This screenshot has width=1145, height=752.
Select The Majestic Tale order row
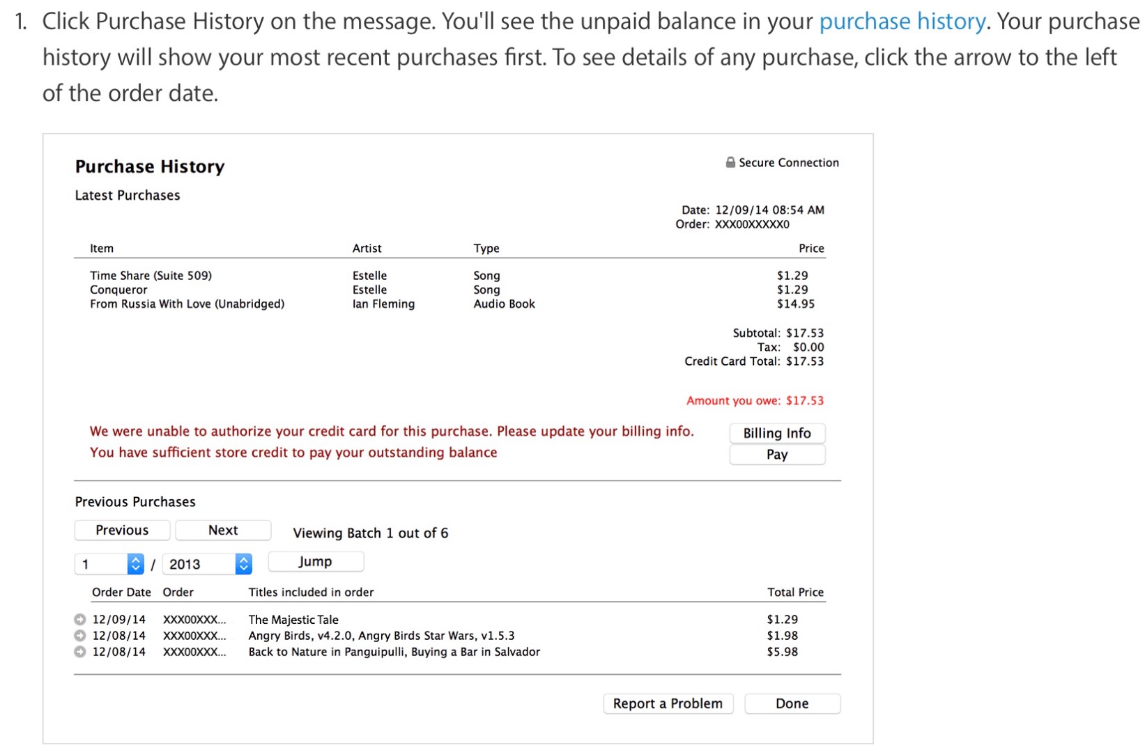pyautogui.click(x=293, y=620)
